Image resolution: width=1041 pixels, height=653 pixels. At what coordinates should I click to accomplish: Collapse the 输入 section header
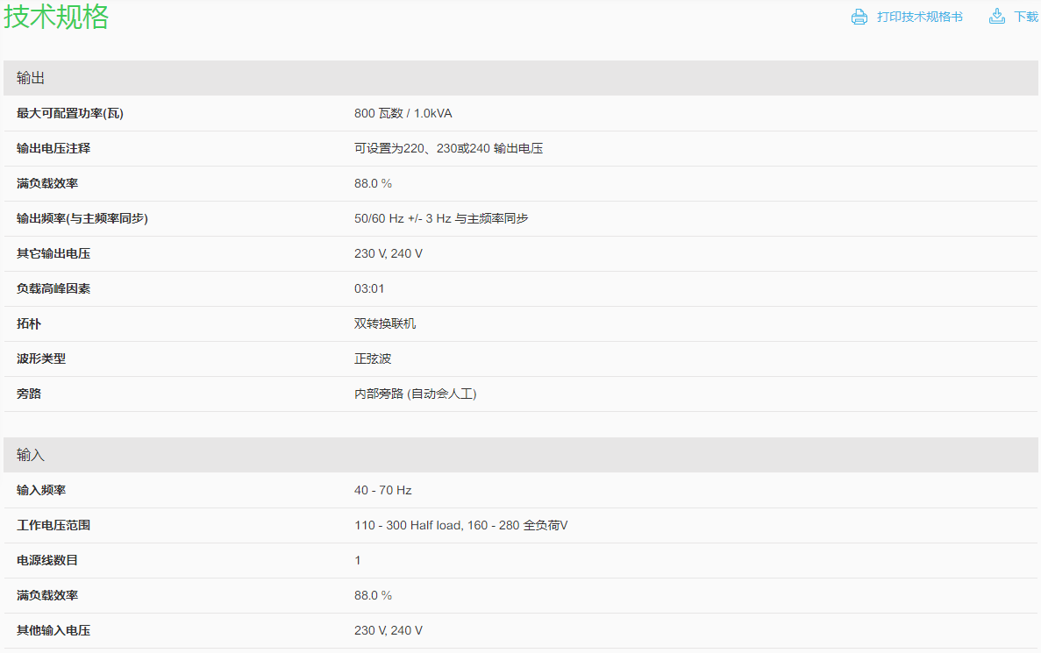[31, 455]
